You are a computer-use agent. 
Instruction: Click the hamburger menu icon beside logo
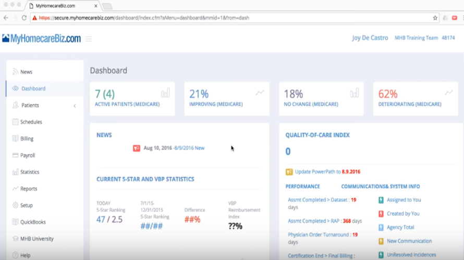pos(89,39)
